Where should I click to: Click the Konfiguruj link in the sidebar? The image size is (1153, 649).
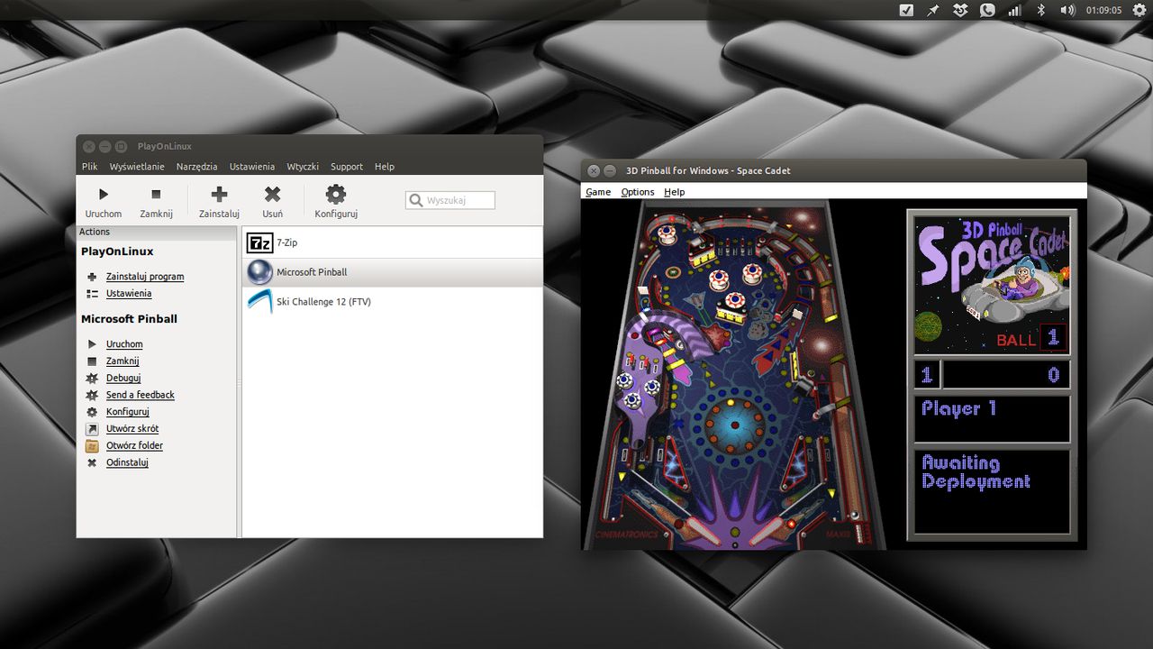(x=128, y=412)
